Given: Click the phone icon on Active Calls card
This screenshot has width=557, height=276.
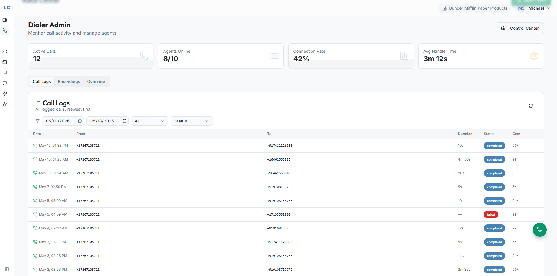Looking at the screenshot, I should point(144,56).
